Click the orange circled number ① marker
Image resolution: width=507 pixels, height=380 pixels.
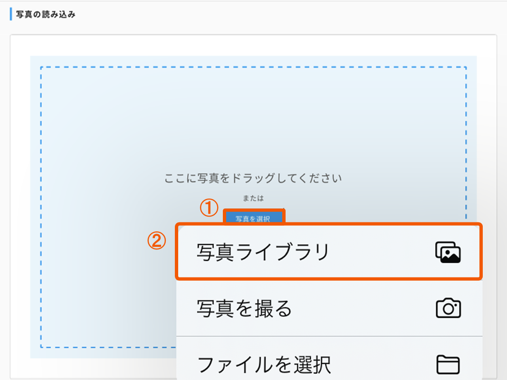[209, 208]
